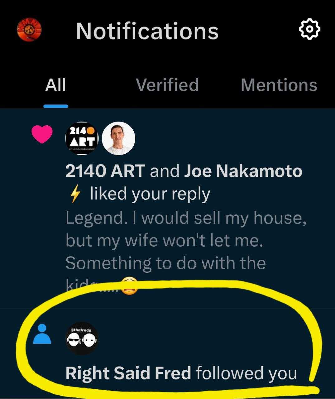Visit the Right Said Fred name link

[x=128, y=373]
